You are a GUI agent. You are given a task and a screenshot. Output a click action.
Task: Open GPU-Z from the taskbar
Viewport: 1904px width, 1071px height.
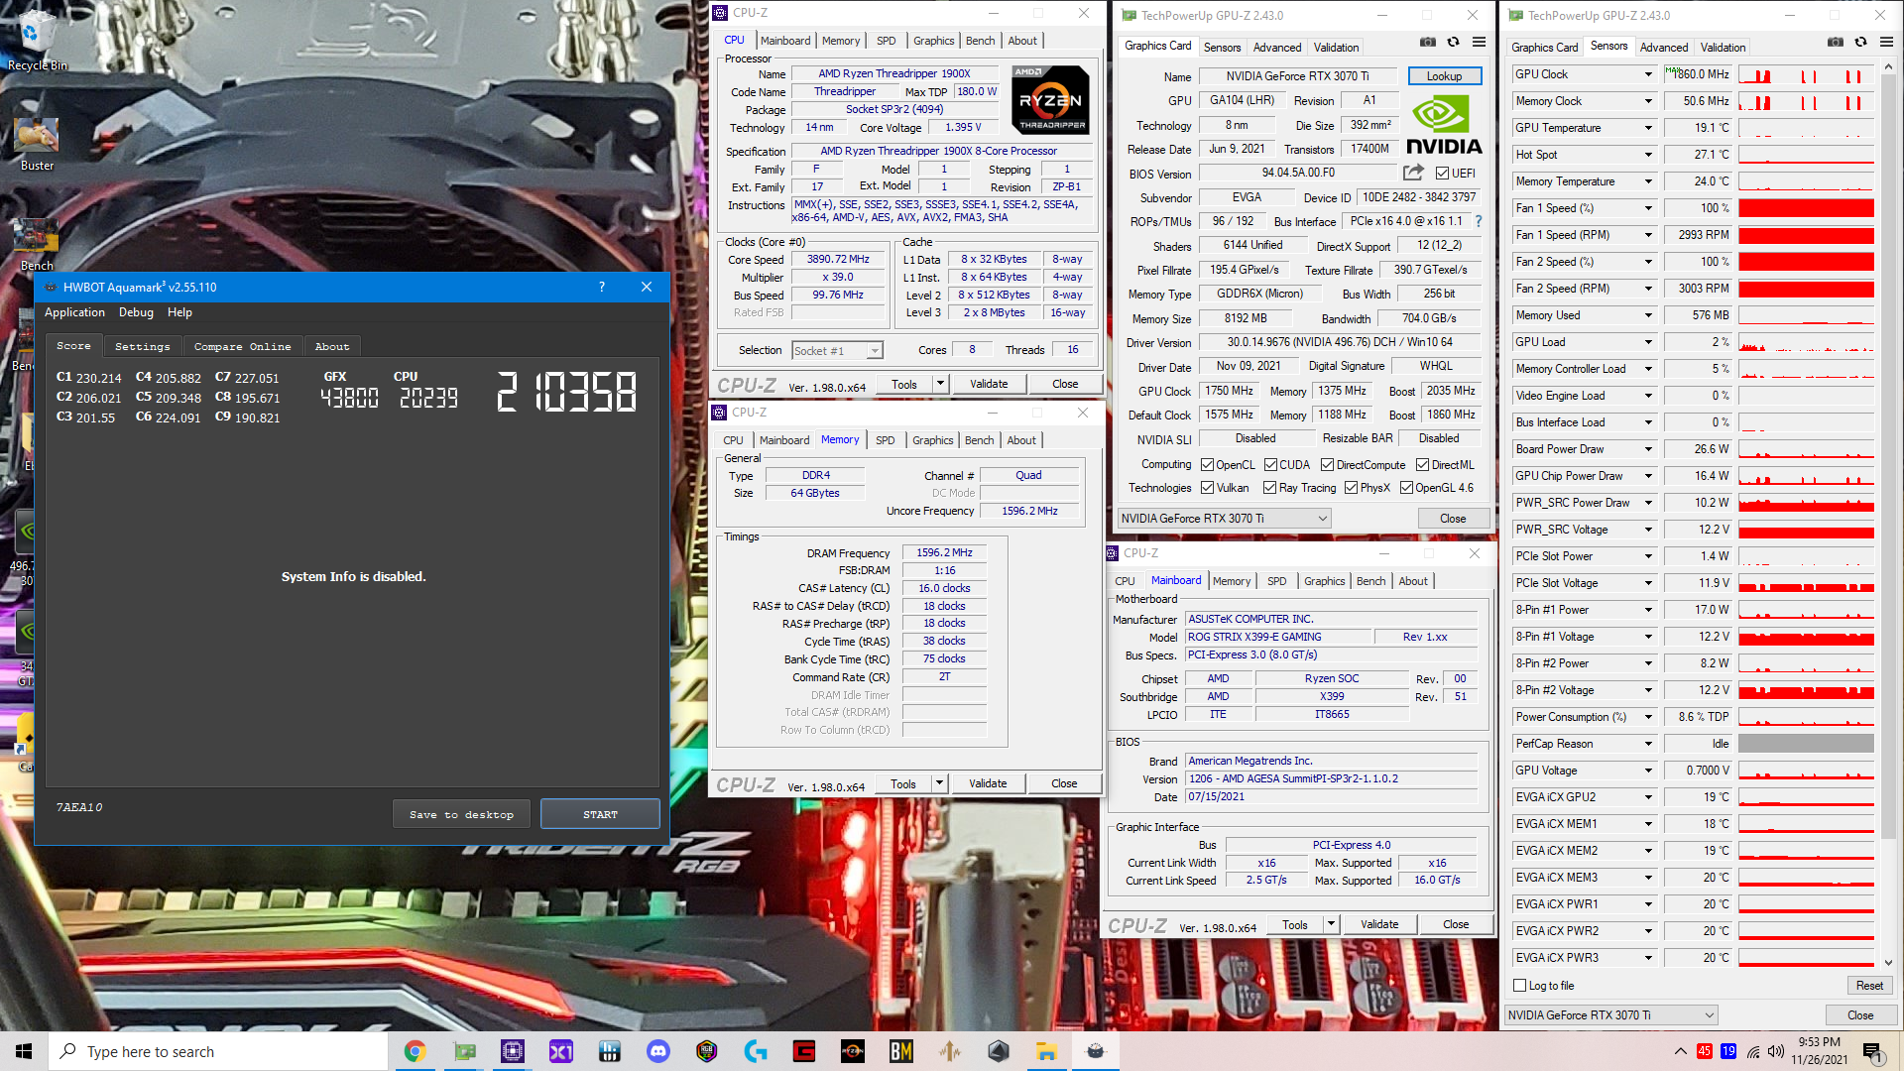coord(464,1051)
